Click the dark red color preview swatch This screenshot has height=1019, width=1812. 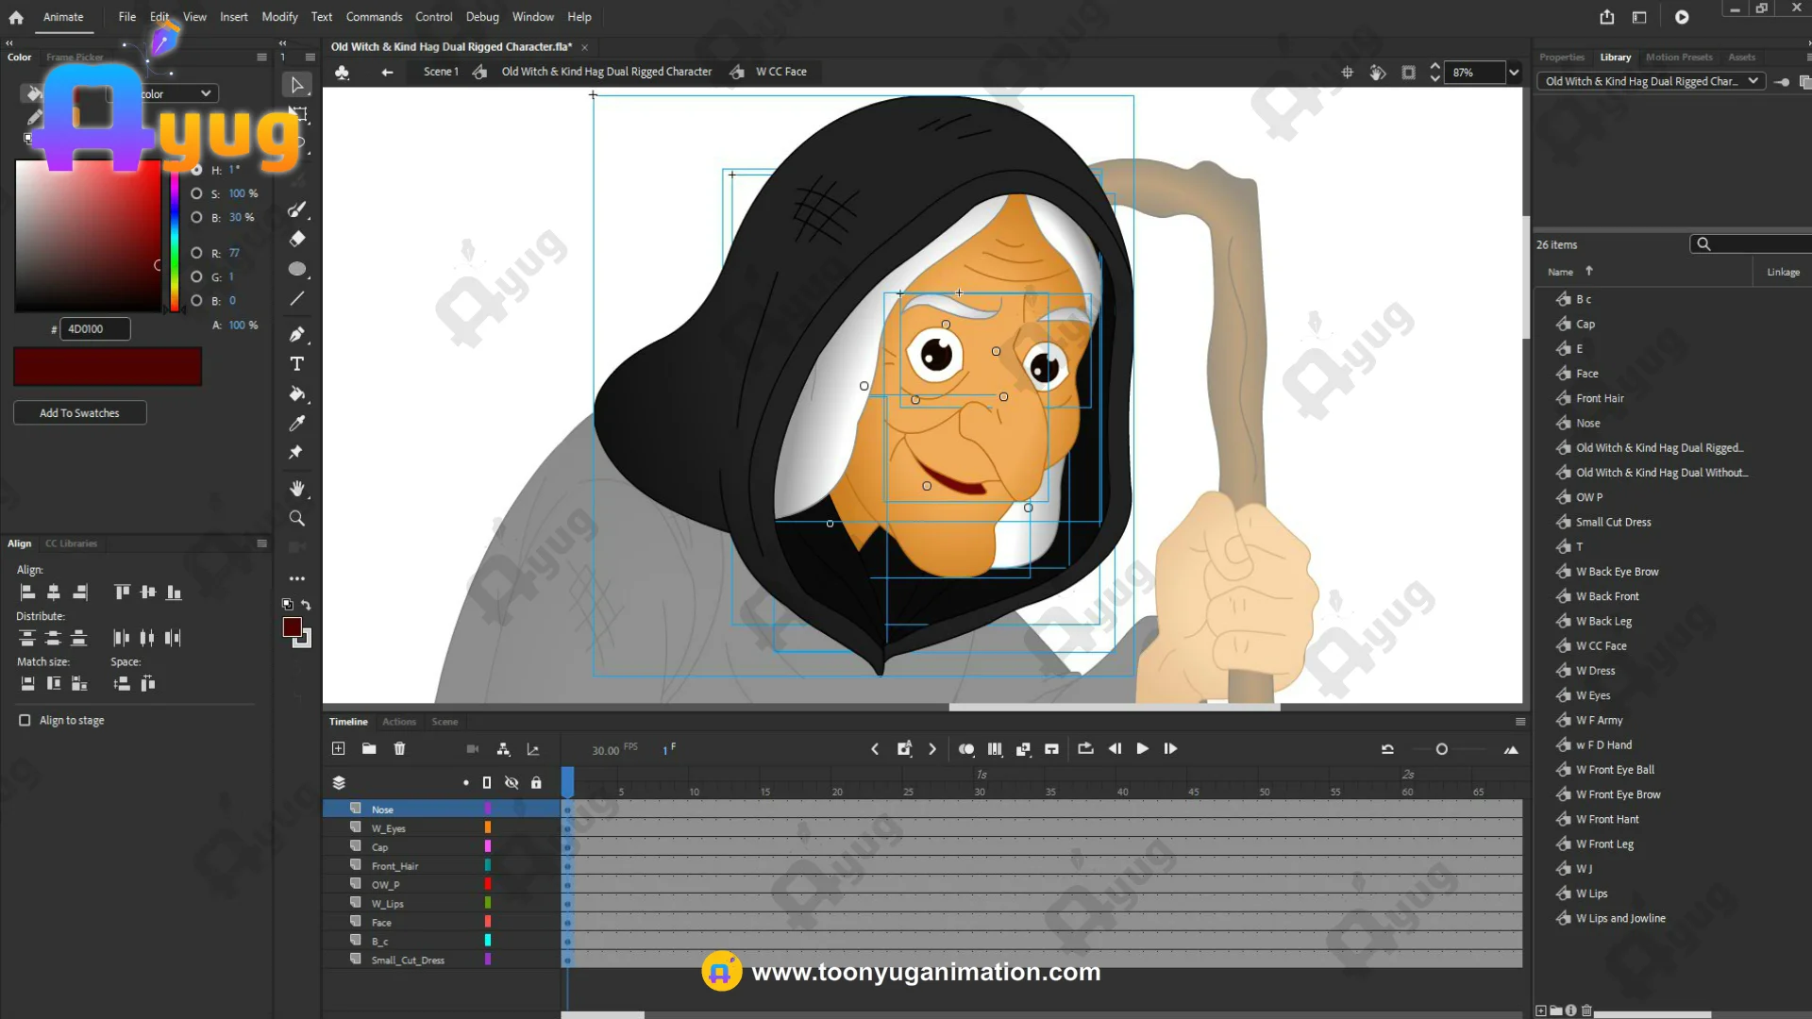click(108, 366)
